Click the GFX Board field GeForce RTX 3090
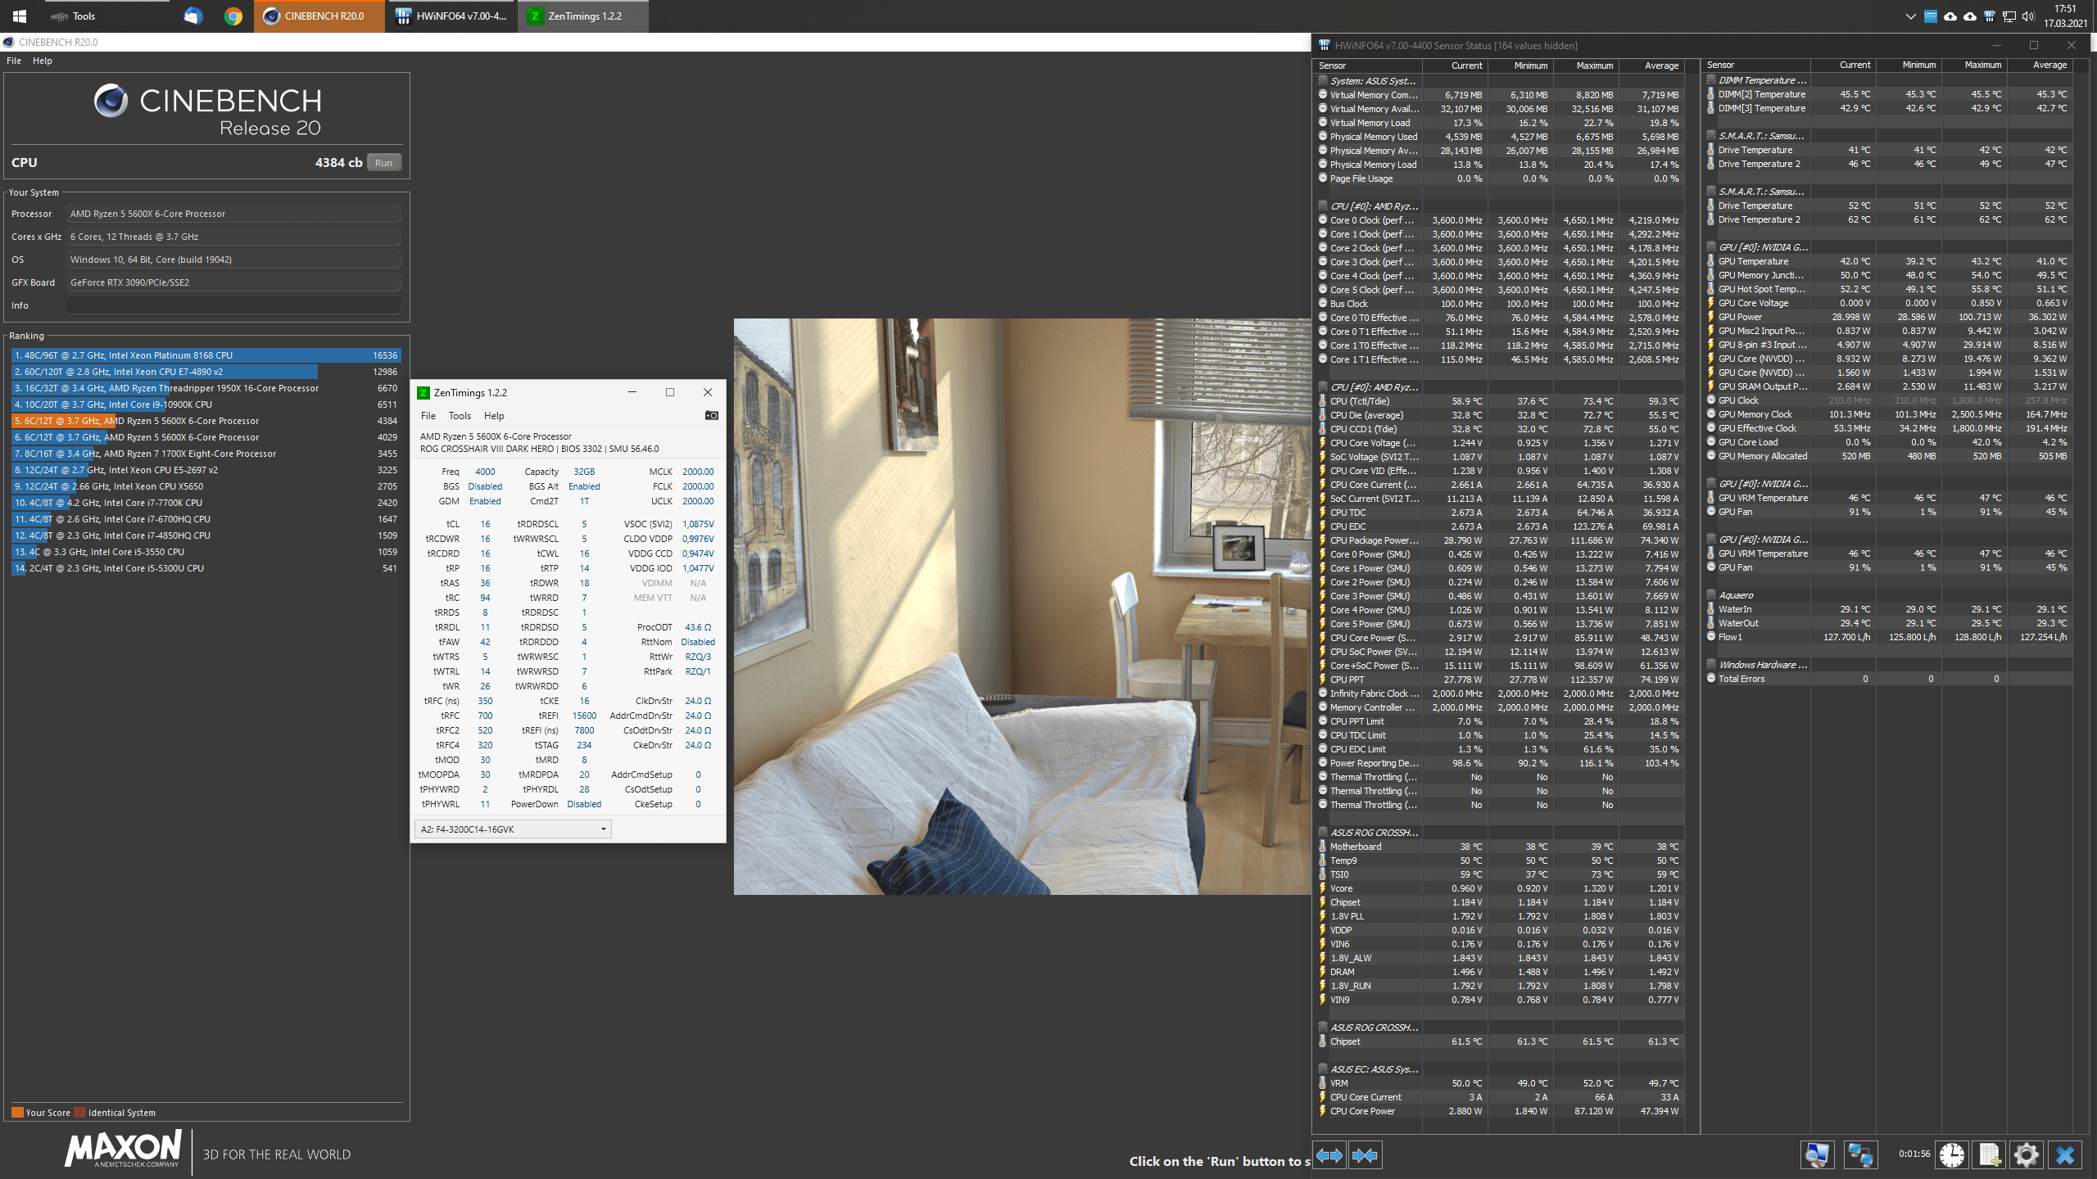Screen dimensions: 2097x1179 click(233, 282)
